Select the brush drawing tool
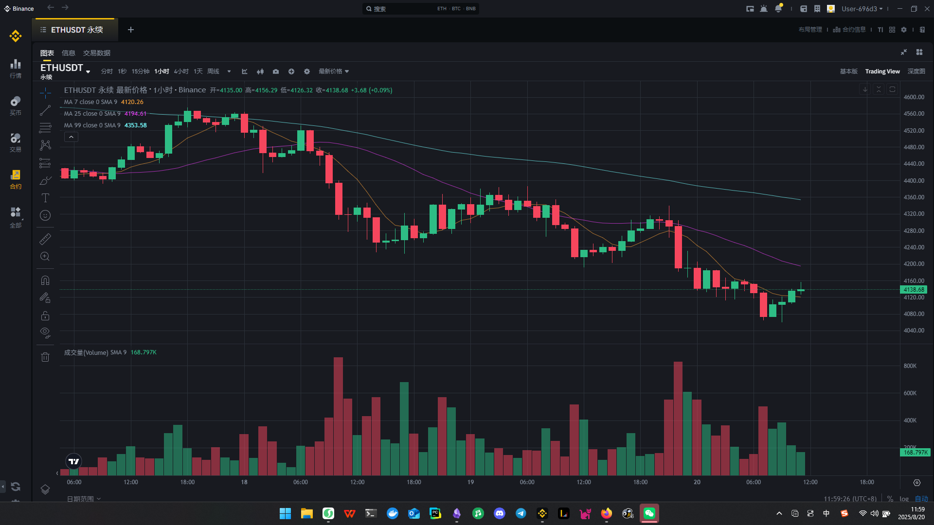Image resolution: width=934 pixels, height=525 pixels. tap(45, 180)
